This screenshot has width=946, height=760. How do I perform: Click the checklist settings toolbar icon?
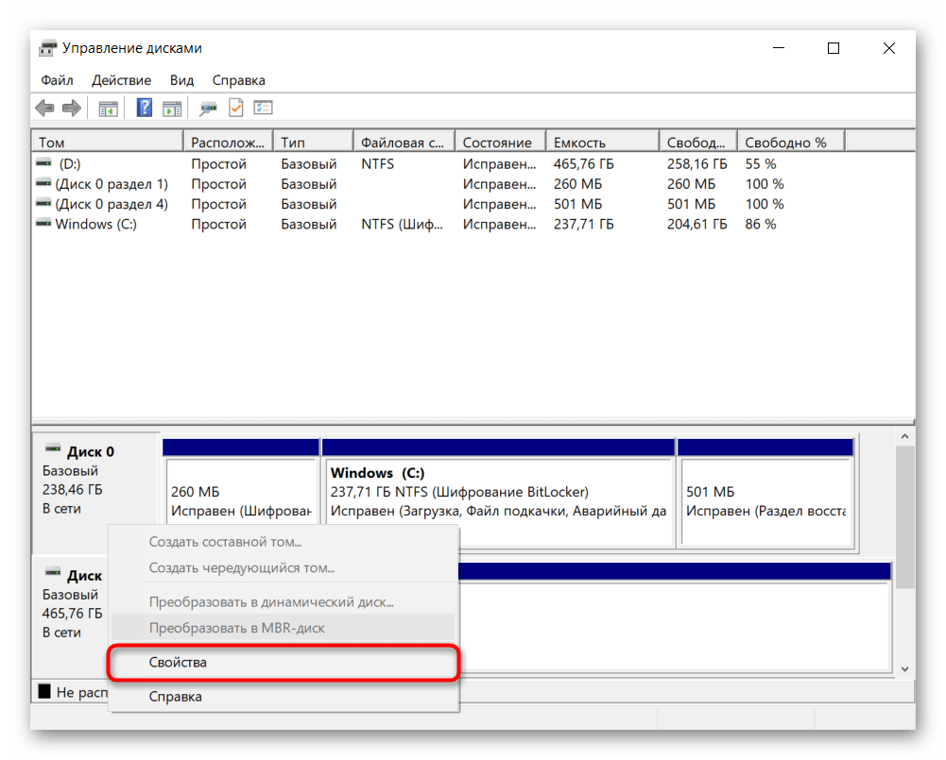pyautogui.click(x=263, y=109)
